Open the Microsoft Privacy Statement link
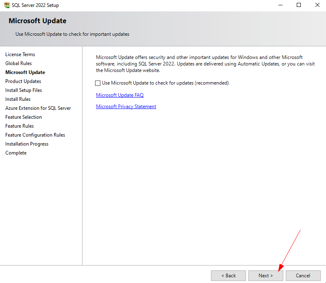 [126, 107]
